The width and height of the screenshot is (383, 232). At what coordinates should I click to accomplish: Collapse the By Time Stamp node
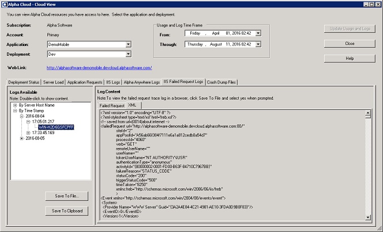tap(15, 111)
